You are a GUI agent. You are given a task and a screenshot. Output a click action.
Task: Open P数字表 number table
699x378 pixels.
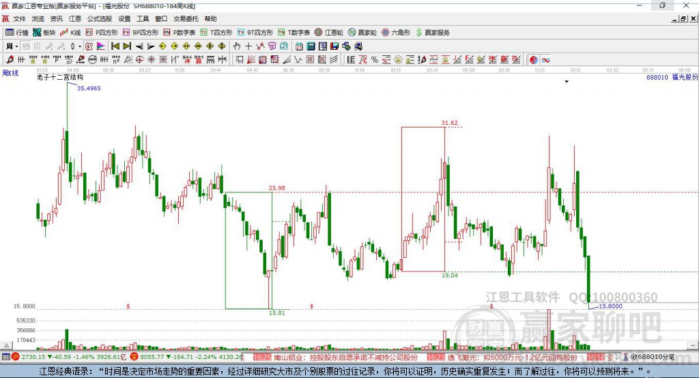[180, 33]
